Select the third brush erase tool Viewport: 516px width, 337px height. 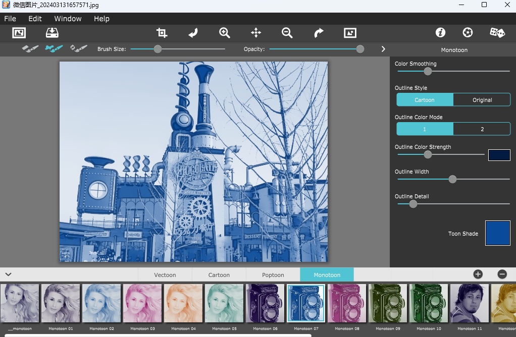tap(79, 48)
